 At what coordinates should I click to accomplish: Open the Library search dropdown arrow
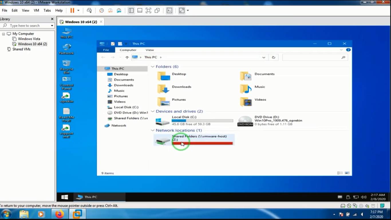coord(52,25)
